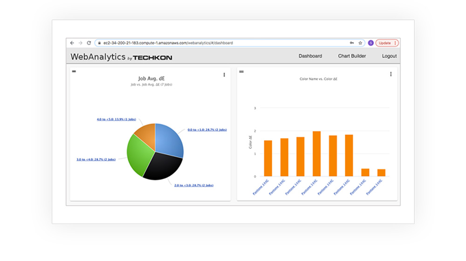Screen dimensions: 466x261
Task: Click the drag handle on Job Avg. dE card
Action: 74,71
